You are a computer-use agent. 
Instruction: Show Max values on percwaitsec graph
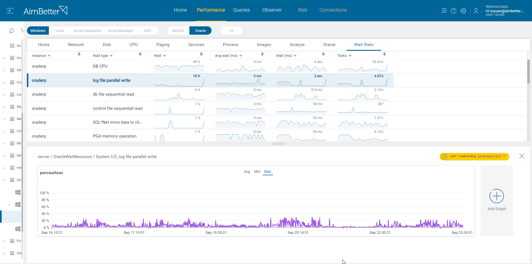click(268, 172)
